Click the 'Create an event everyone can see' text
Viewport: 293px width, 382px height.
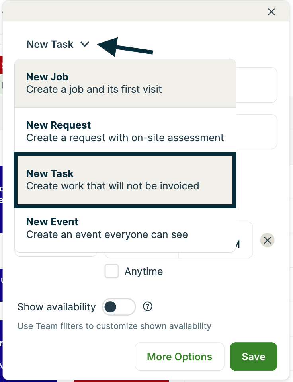pos(107,234)
